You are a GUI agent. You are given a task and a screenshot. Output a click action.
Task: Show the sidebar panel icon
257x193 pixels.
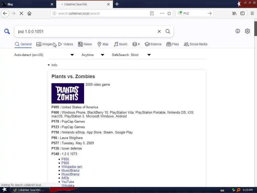242,14
